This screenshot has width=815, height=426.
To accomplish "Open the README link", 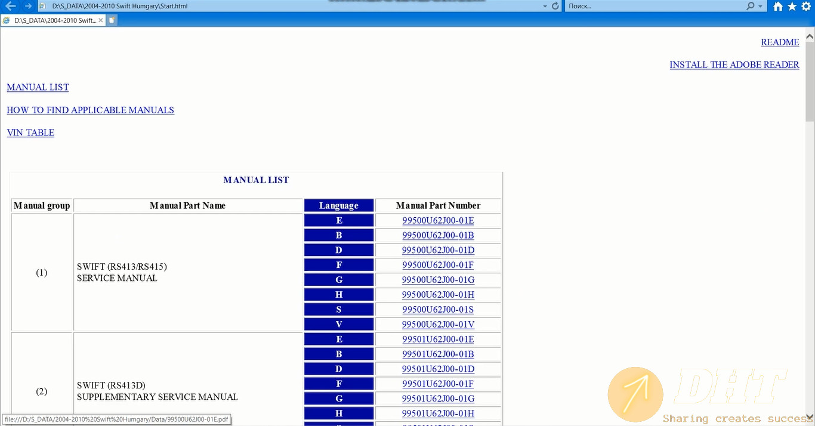I will (780, 42).
